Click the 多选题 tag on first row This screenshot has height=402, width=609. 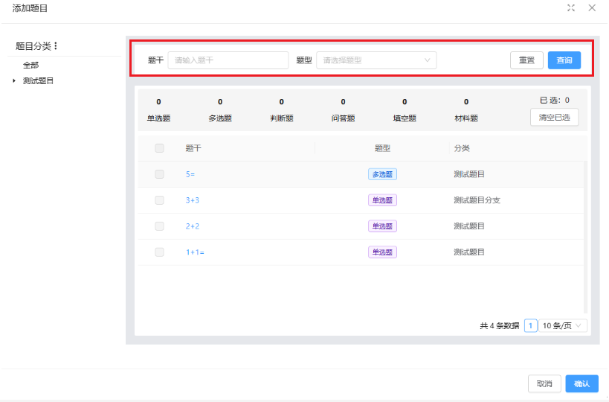pyautogui.click(x=382, y=174)
